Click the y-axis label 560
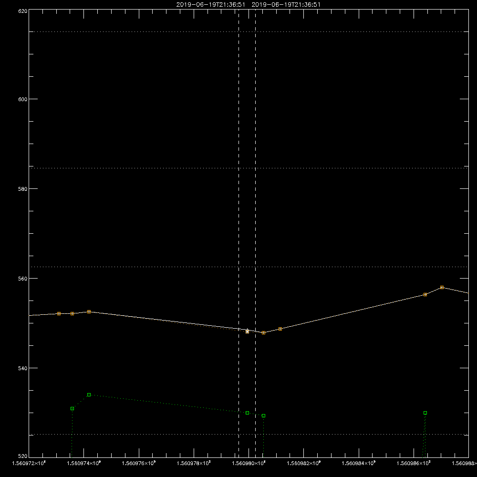The width and height of the screenshot is (477, 477). 23,279
